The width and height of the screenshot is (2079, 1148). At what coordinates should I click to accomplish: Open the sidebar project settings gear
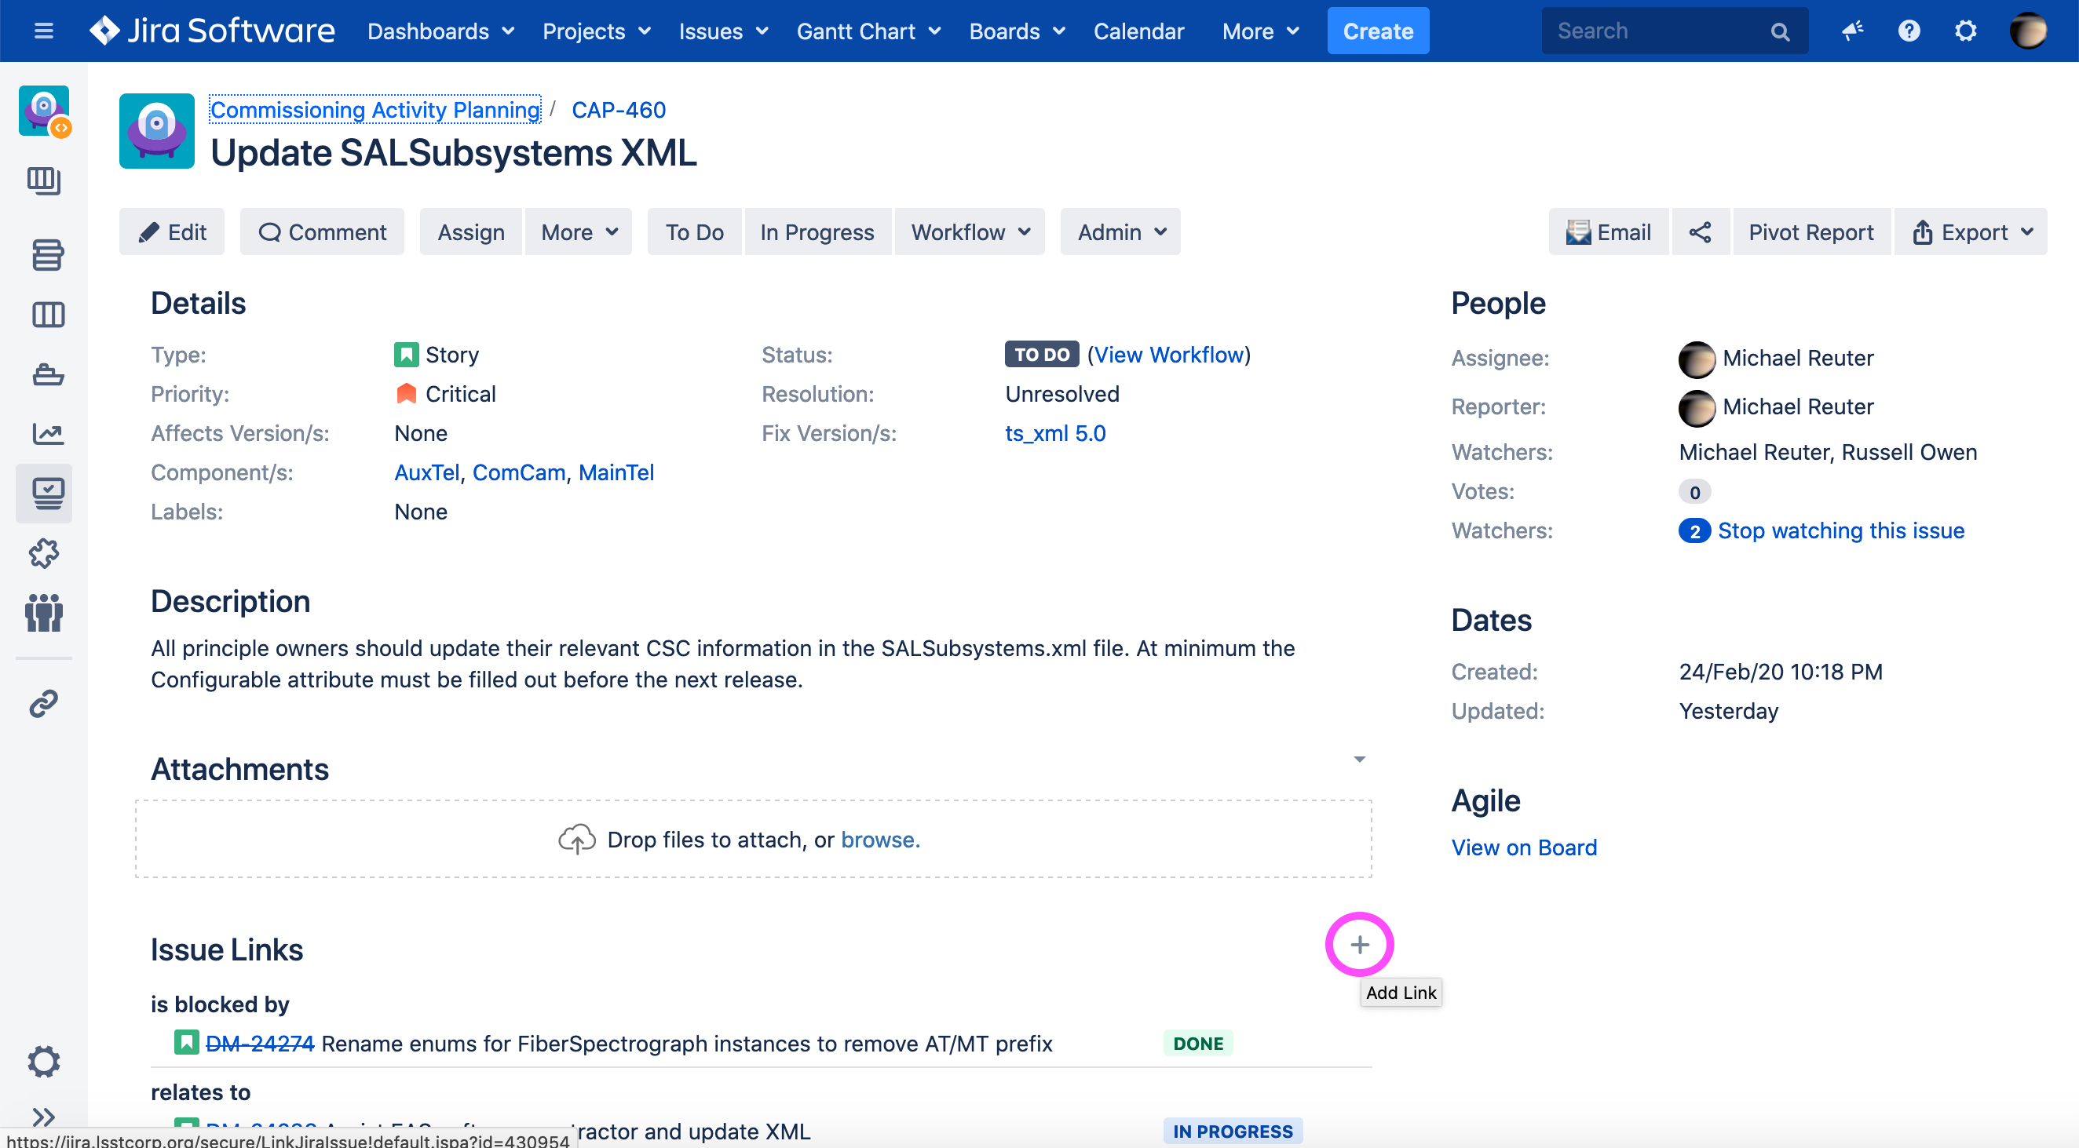(x=45, y=1062)
